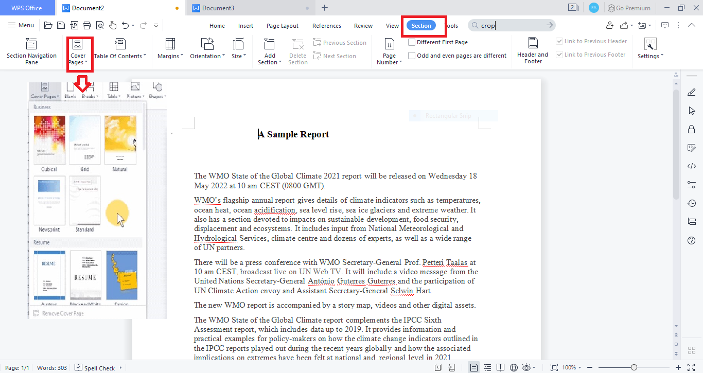The width and height of the screenshot is (703, 373).
Task: Open the Help icon in right sidebar
Action: pyautogui.click(x=692, y=240)
